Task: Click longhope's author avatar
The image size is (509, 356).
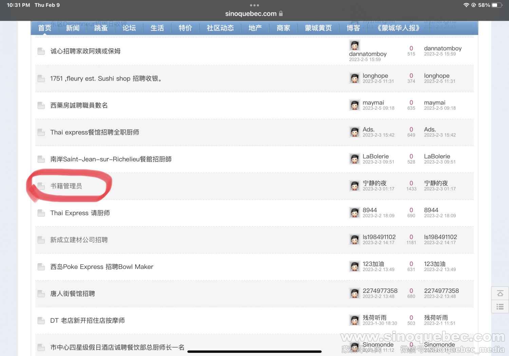Action: (355, 78)
